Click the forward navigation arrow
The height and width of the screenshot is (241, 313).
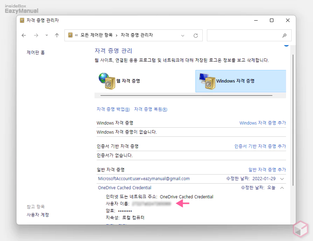(x=36, y=35)
